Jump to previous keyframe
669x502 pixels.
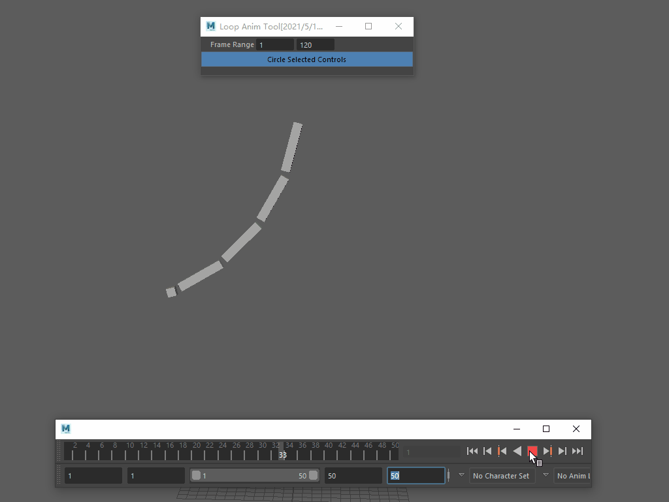point(502,451)
